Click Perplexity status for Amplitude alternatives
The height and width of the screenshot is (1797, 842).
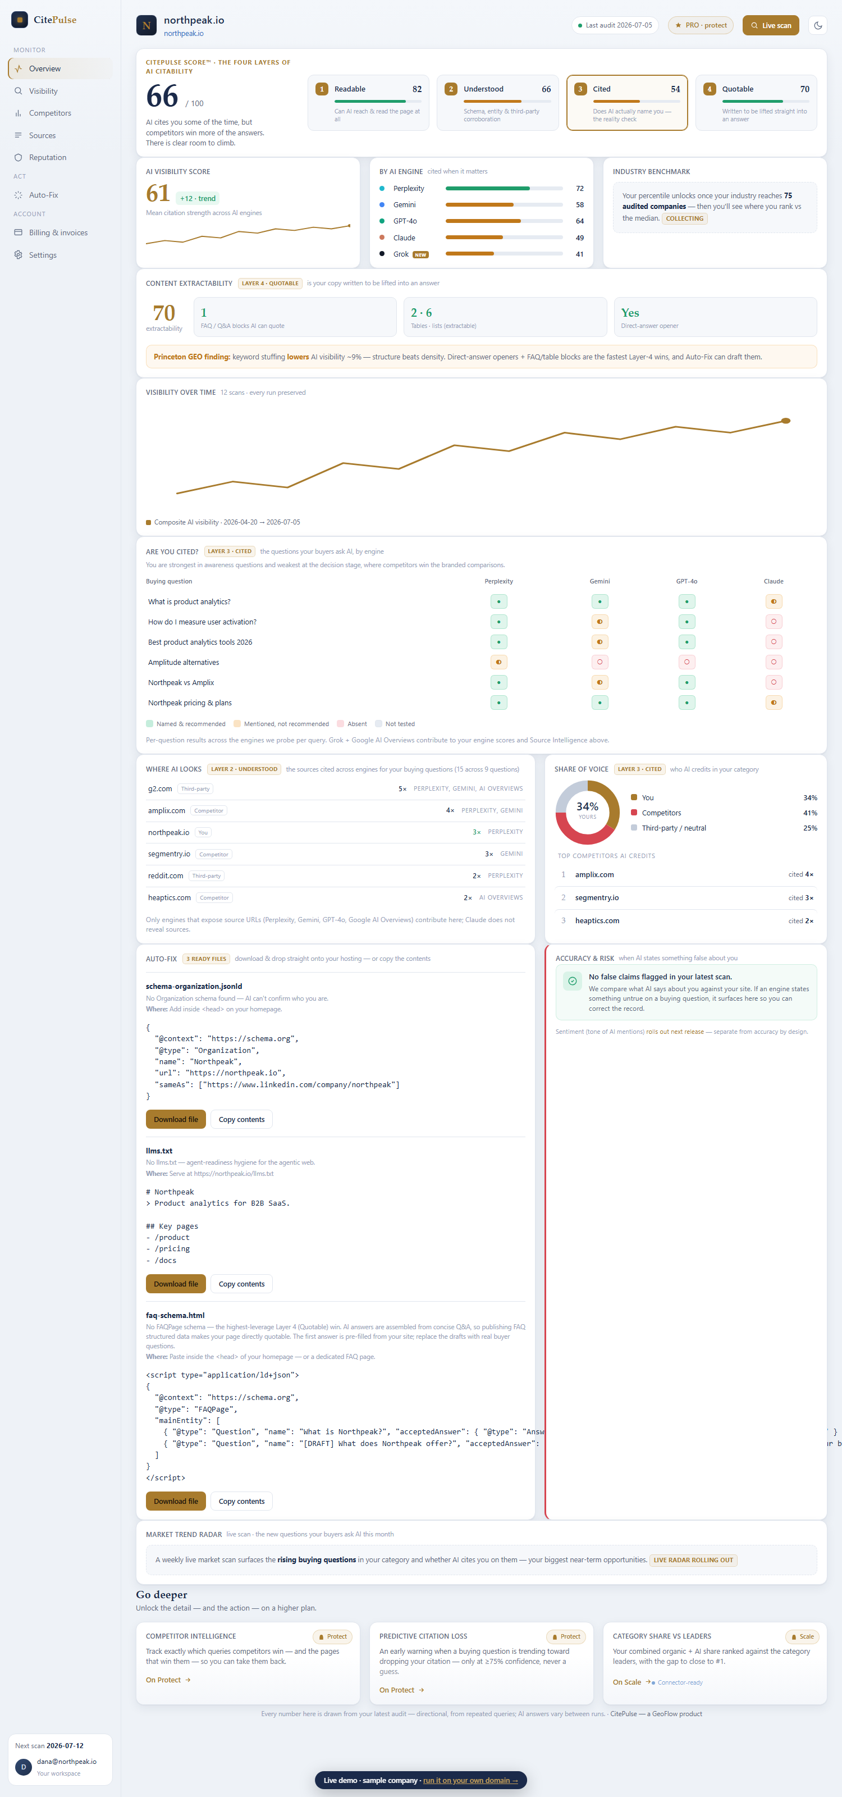pos(498,662)
